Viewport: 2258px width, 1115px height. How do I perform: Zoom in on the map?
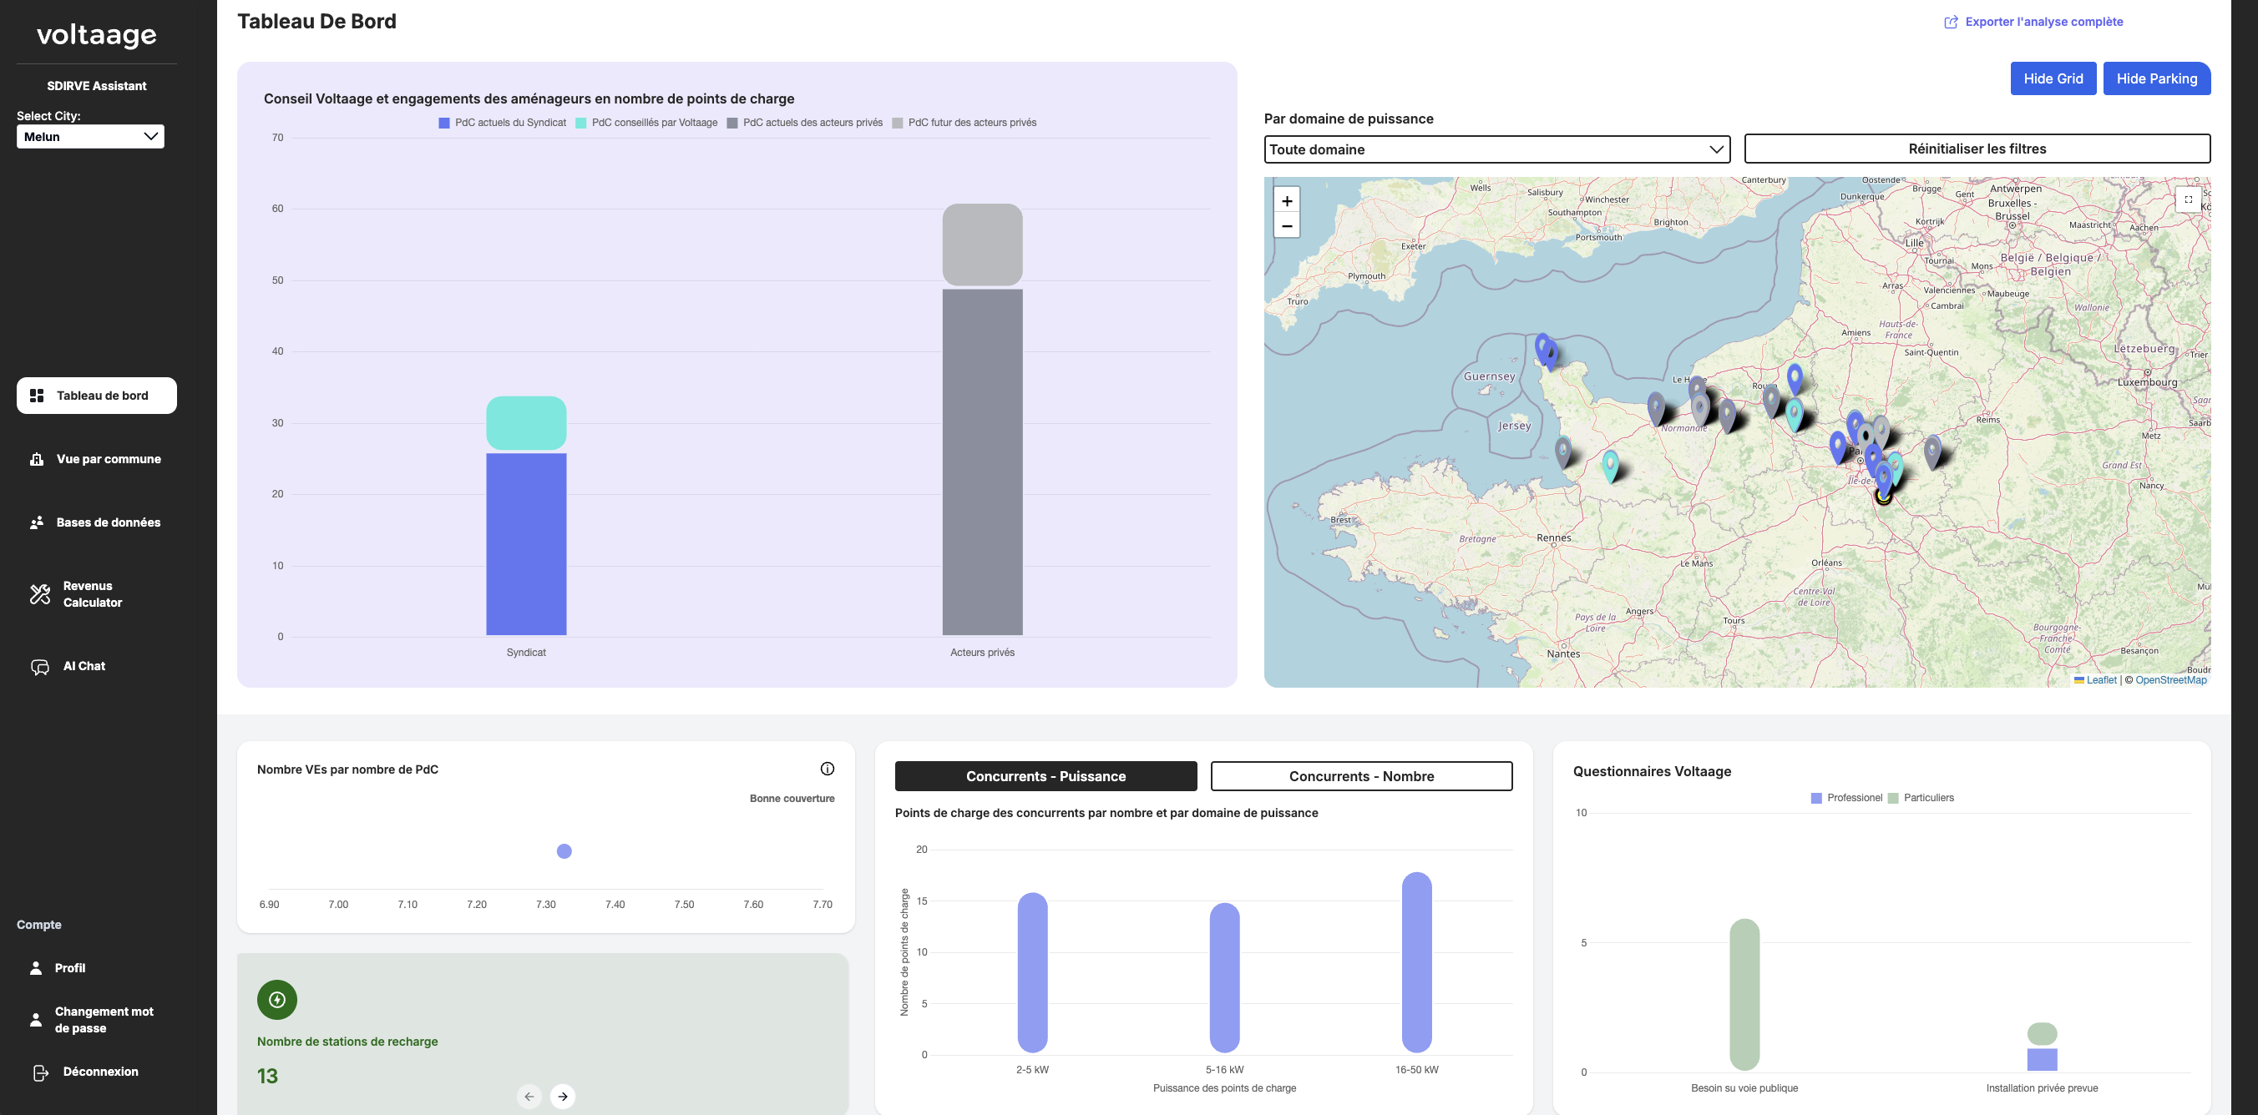pyautogui.click(x=1287, y=200)
